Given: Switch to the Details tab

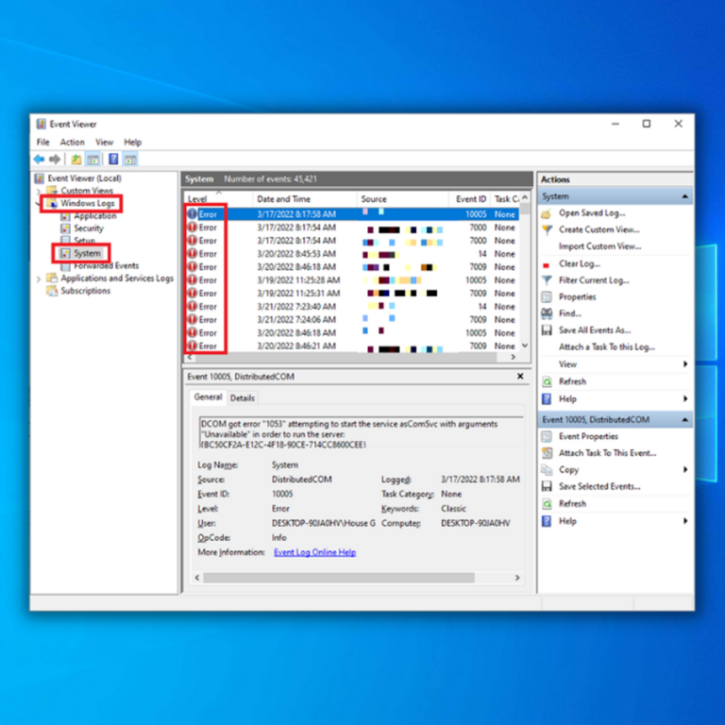Looking at the screenshot, I should point(243,398).
